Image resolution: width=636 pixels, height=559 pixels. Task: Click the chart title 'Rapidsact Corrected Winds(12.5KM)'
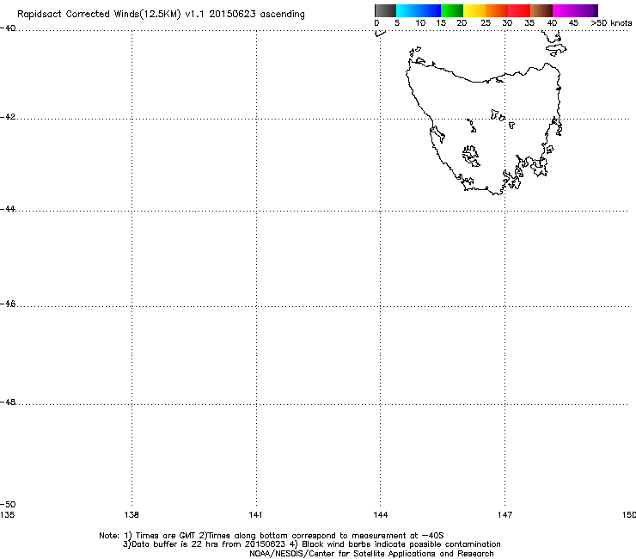coord(99,15)
